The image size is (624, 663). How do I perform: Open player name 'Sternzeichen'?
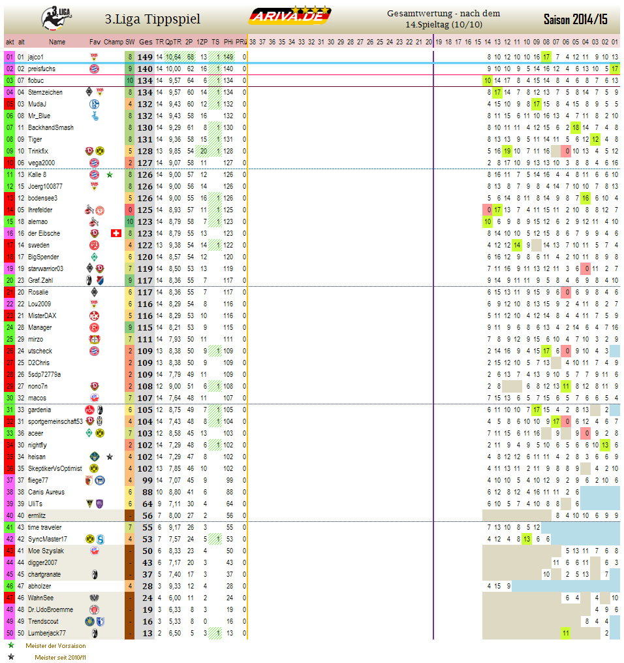click(x=45, y=92)
